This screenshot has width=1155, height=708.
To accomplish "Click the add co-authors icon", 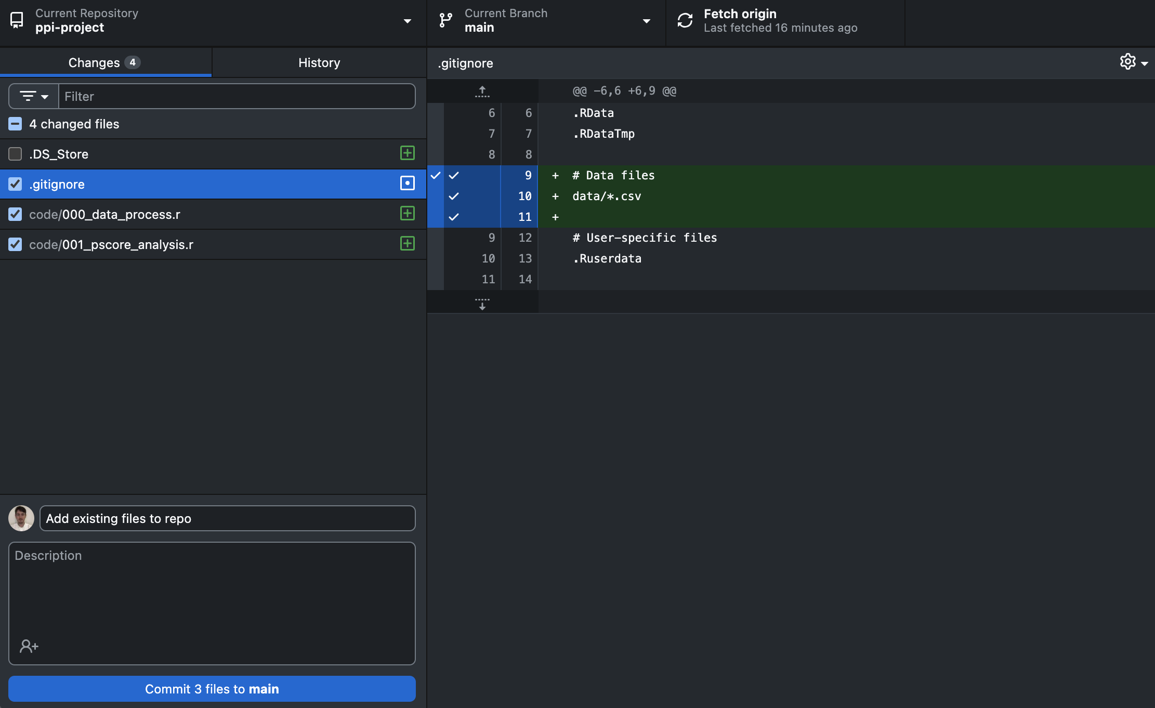I will [29, 646].
